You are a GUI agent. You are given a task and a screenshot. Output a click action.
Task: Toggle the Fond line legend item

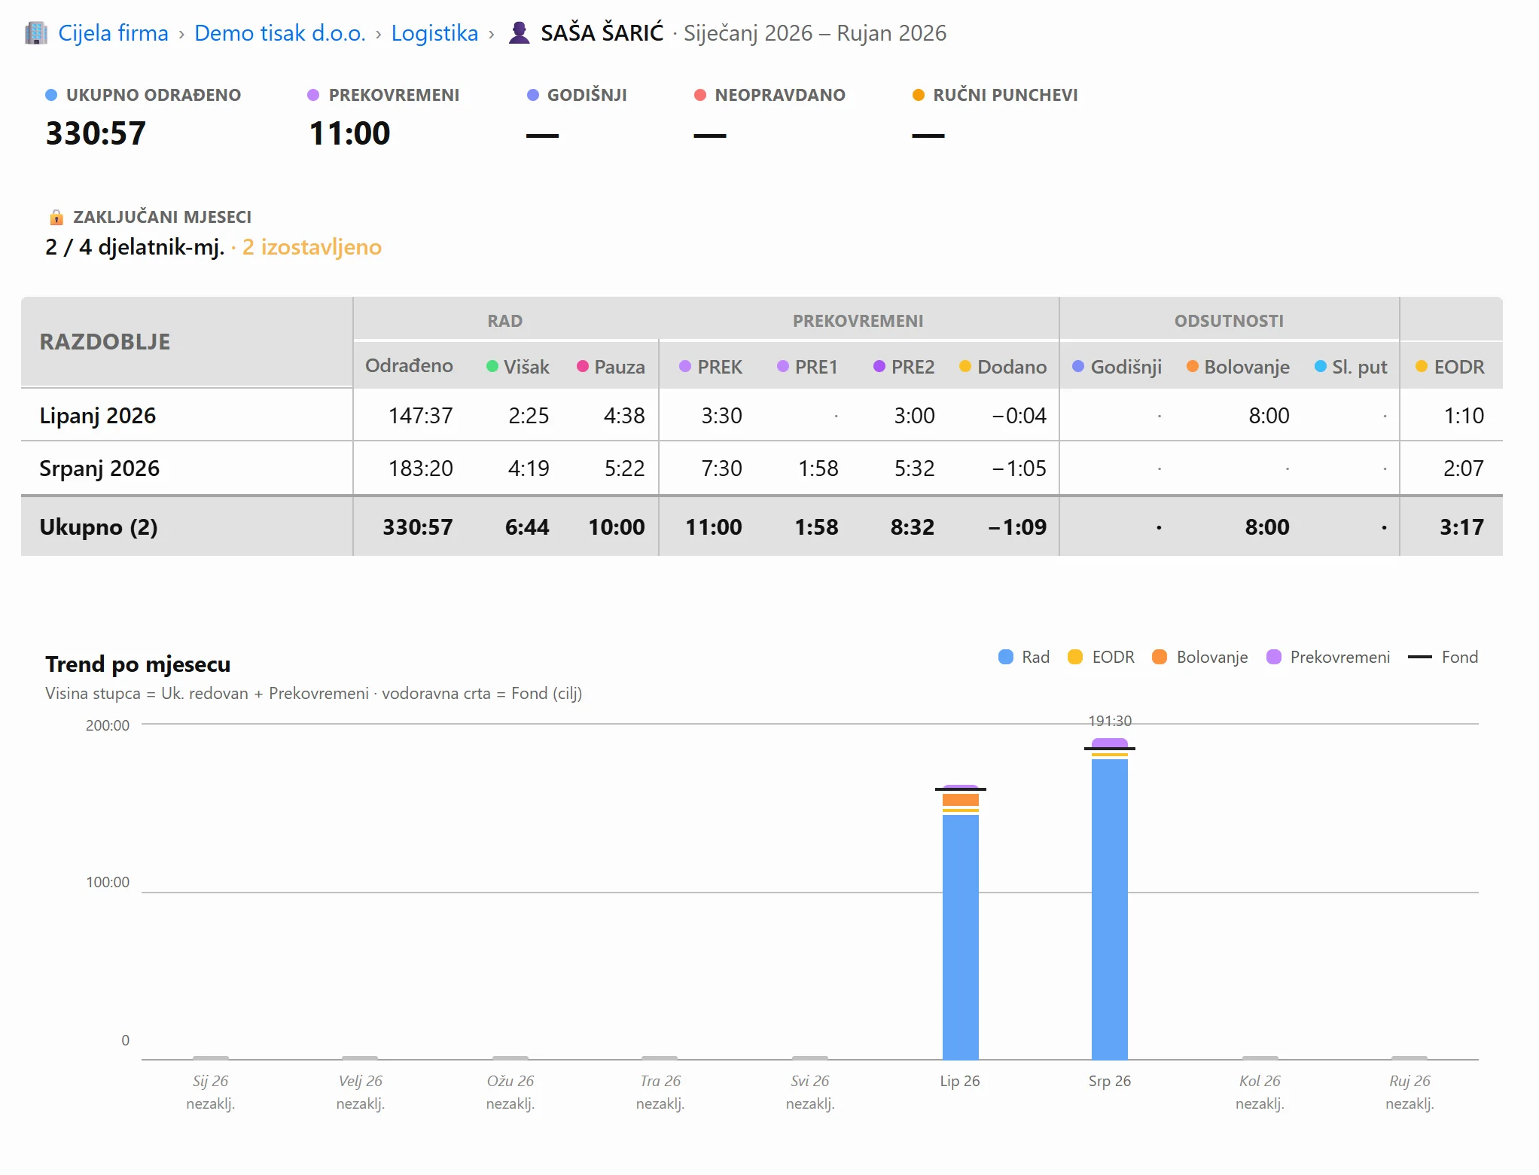tap(1443, 657)
